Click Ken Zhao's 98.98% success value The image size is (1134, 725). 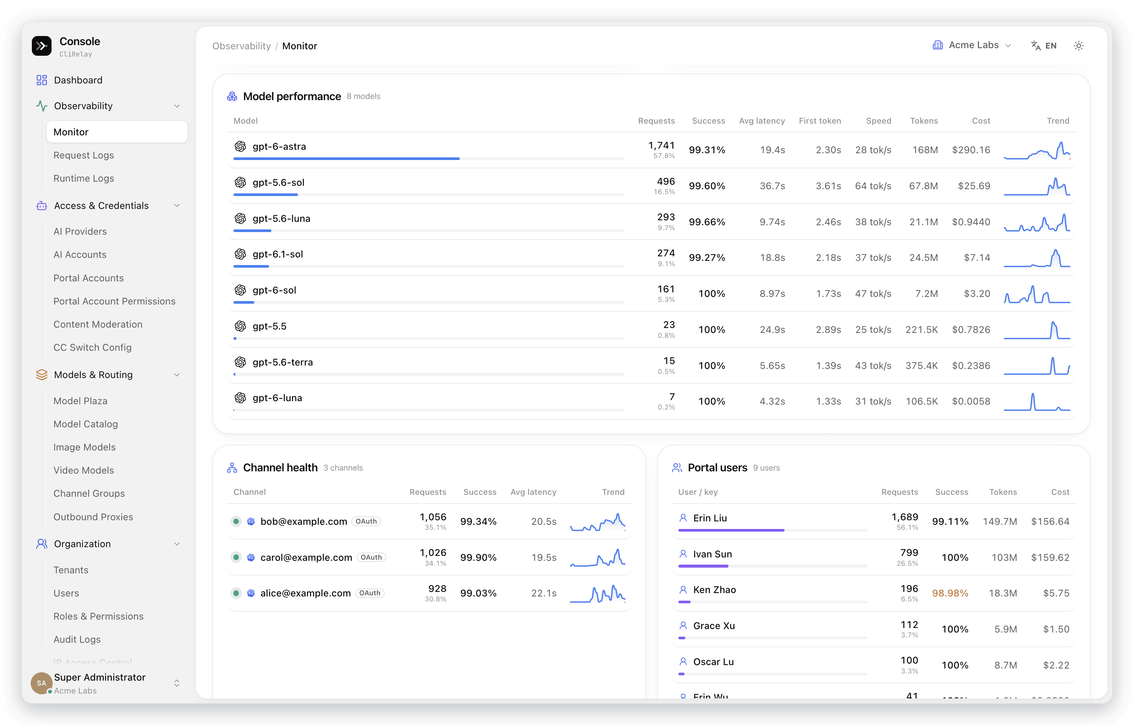click(950, 593)
